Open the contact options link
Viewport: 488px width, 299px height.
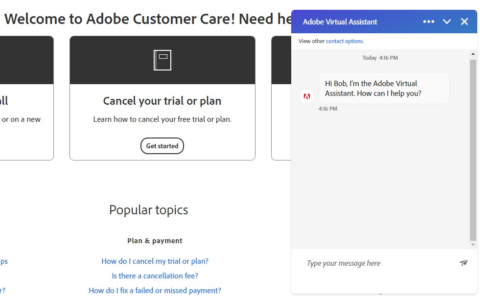pos(343,41)
